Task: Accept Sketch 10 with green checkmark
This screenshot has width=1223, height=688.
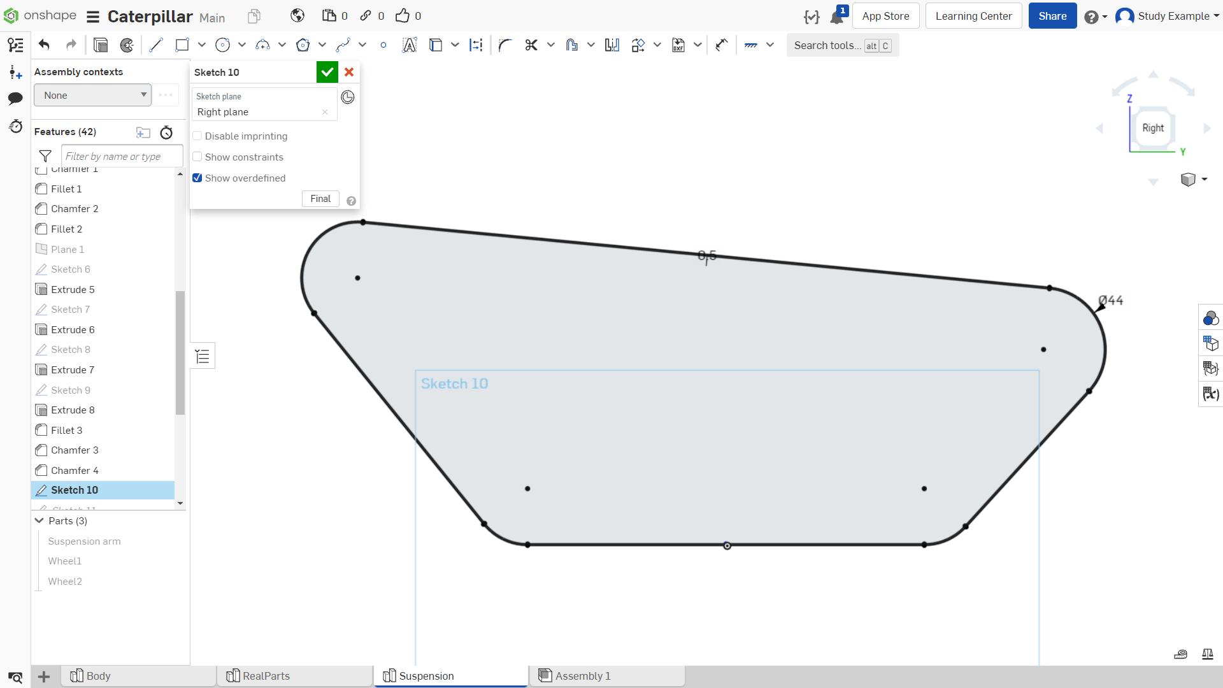Action: pos(327,72)
